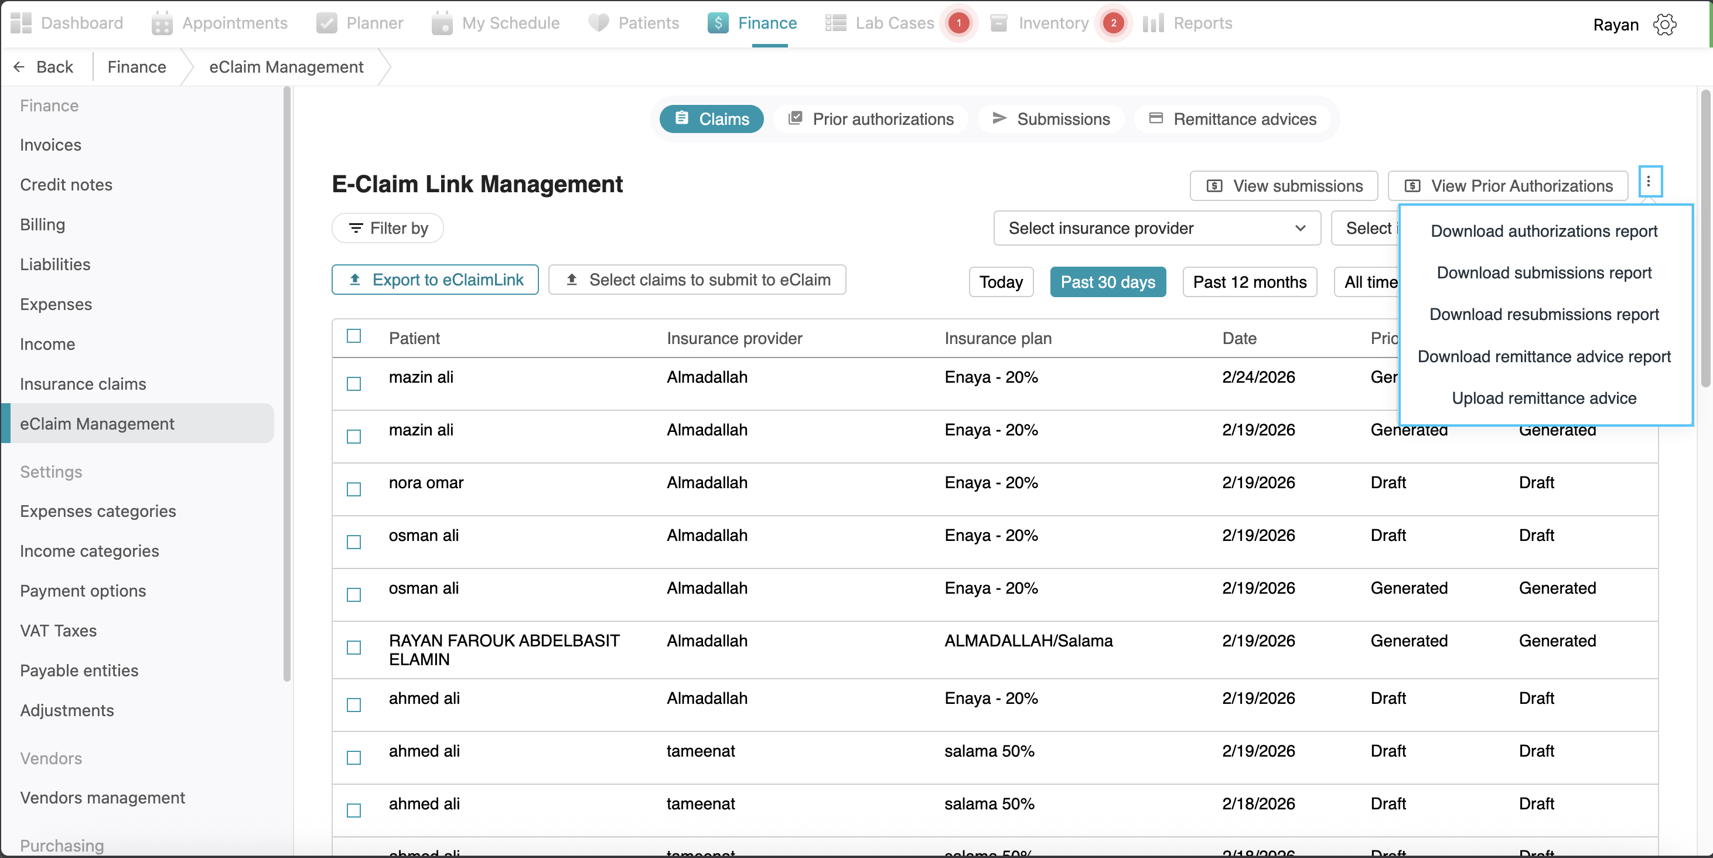Click the Past 12 months filter button
The width and height of the screenshot is (1713, 858).
1249,282
